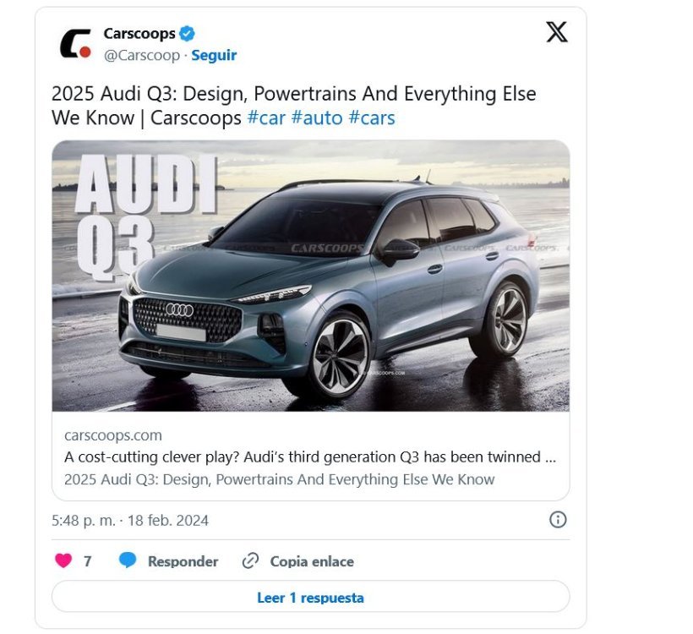This screenshot has height=634, width=693.
Task: Click Leer 1 respuesta button
Action: tap(311, 597)
